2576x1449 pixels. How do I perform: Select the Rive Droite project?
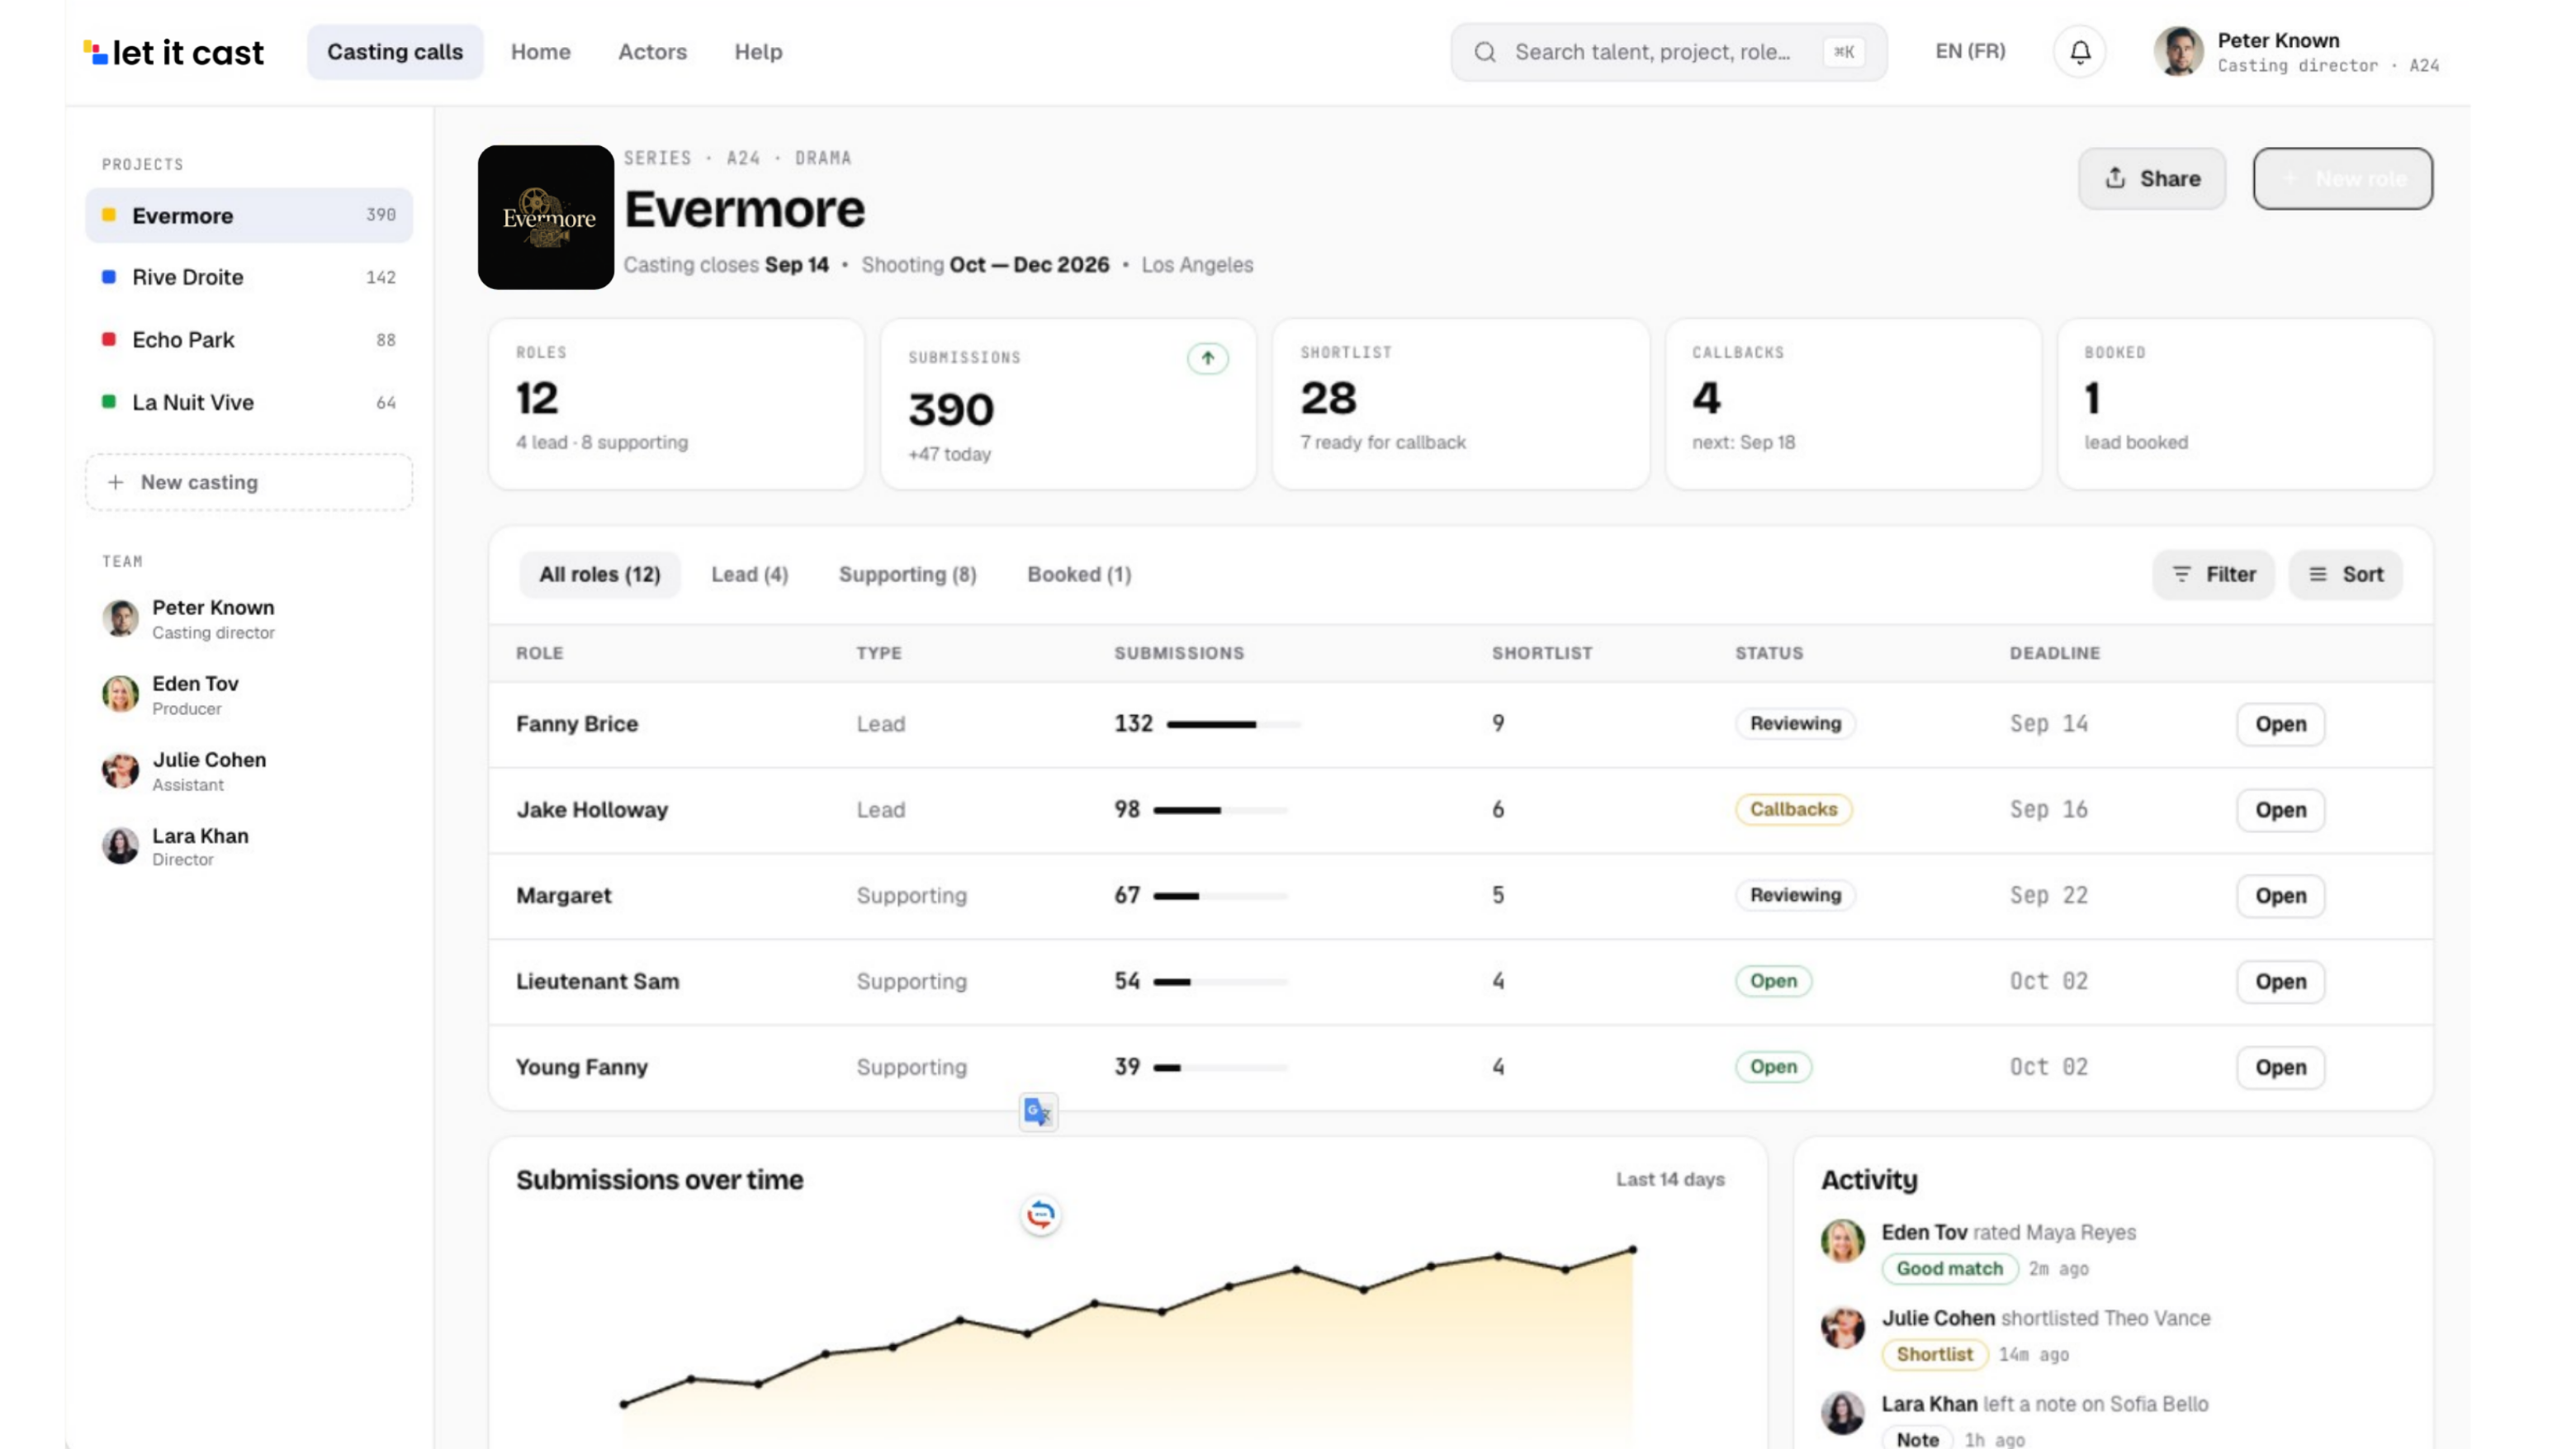click(249, 277)
